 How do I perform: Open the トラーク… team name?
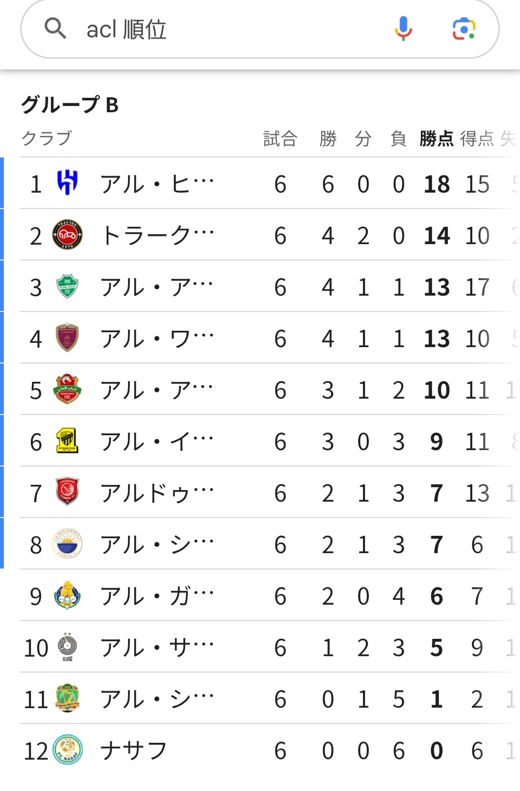pyautogui.click(x=157, y=235)
